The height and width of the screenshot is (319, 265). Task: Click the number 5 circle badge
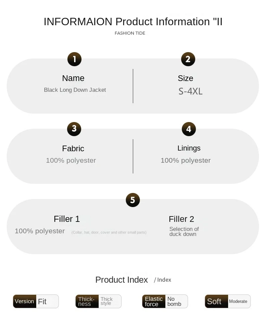click(132, 200)
